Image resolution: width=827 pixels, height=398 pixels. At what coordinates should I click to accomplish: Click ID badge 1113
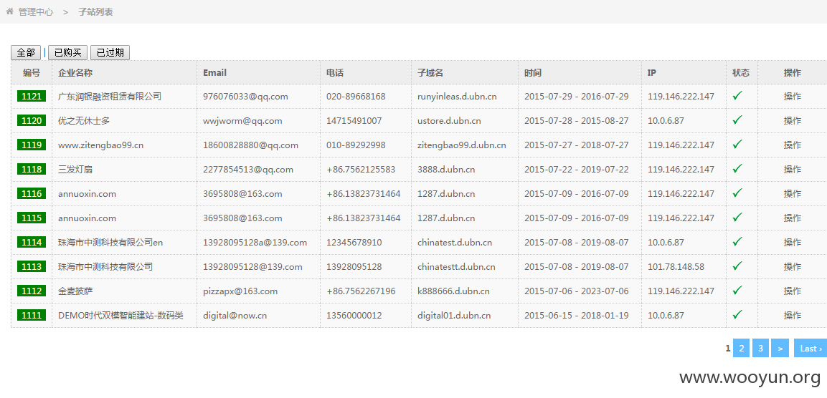point(31,266)
